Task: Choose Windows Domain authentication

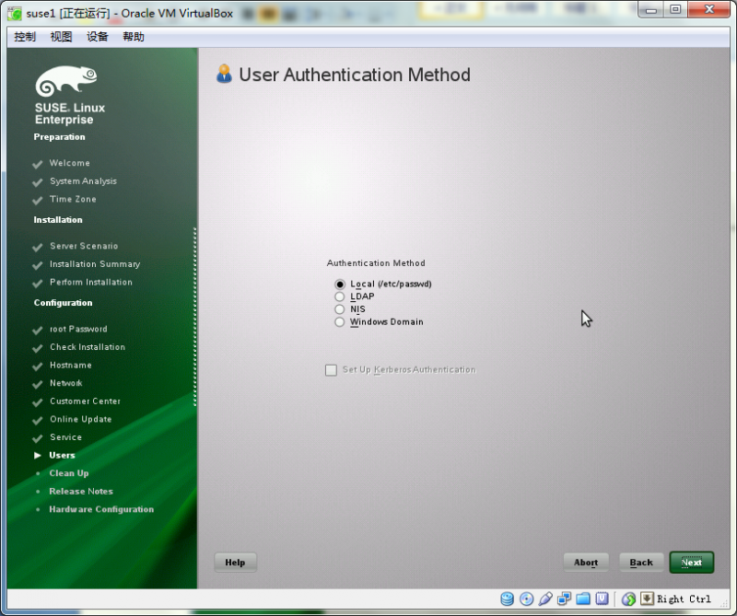Action: [x=339, y=321]
